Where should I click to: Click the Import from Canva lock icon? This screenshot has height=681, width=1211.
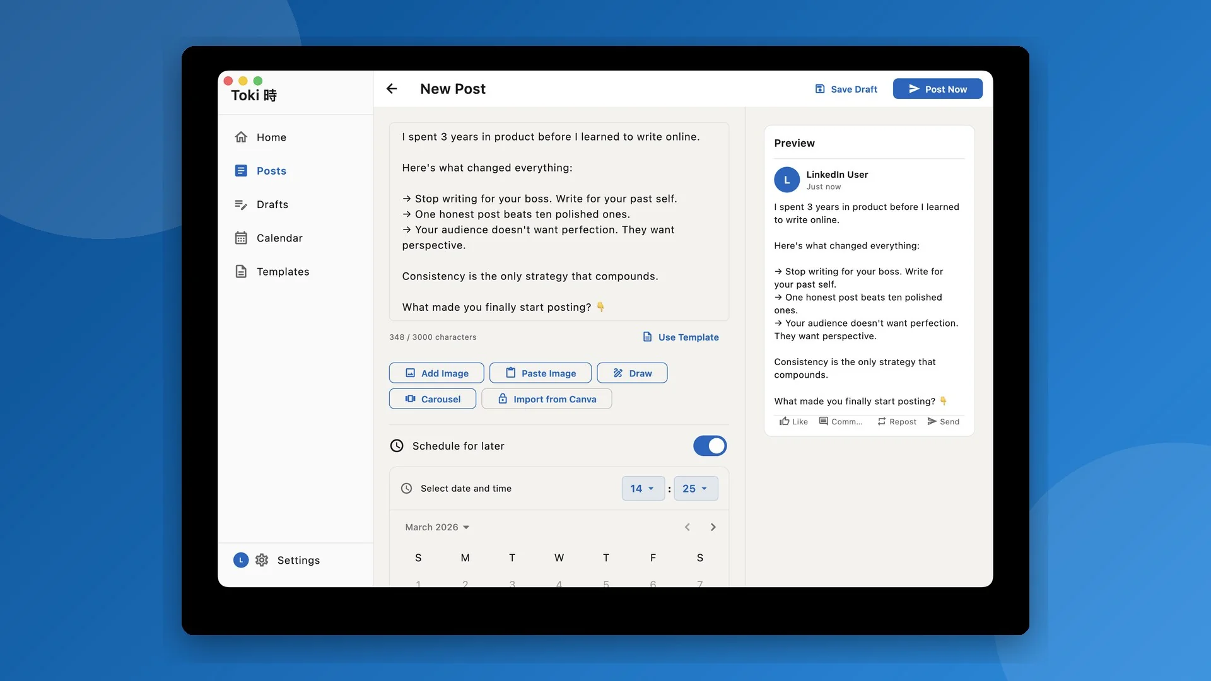[x=503, y=399]
